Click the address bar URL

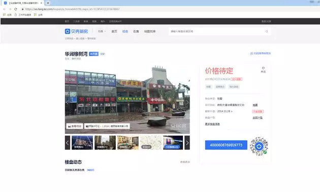click(x=72, y=9)
